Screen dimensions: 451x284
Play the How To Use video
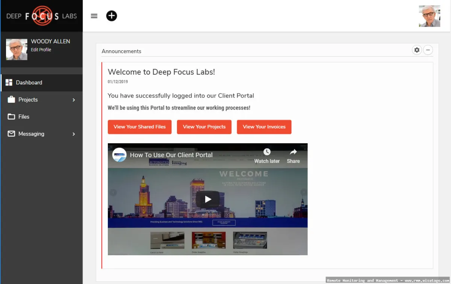(x=208, y=200)
